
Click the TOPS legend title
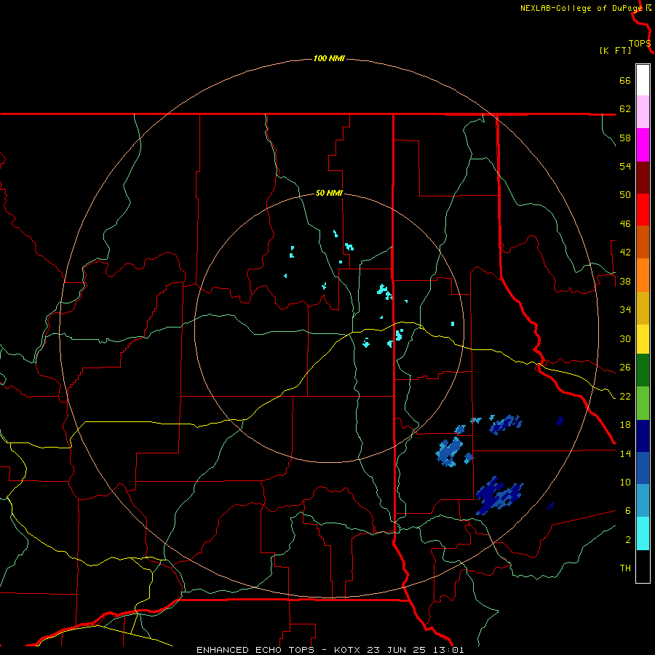coord(640,44)
